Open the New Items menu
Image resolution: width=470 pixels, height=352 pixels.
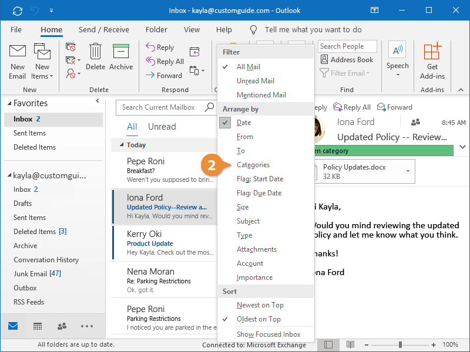pos(42,62)
